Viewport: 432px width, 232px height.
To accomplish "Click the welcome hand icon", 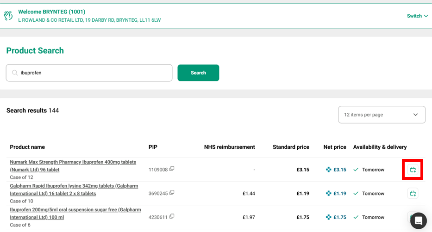I will click(x=8, y=16).
